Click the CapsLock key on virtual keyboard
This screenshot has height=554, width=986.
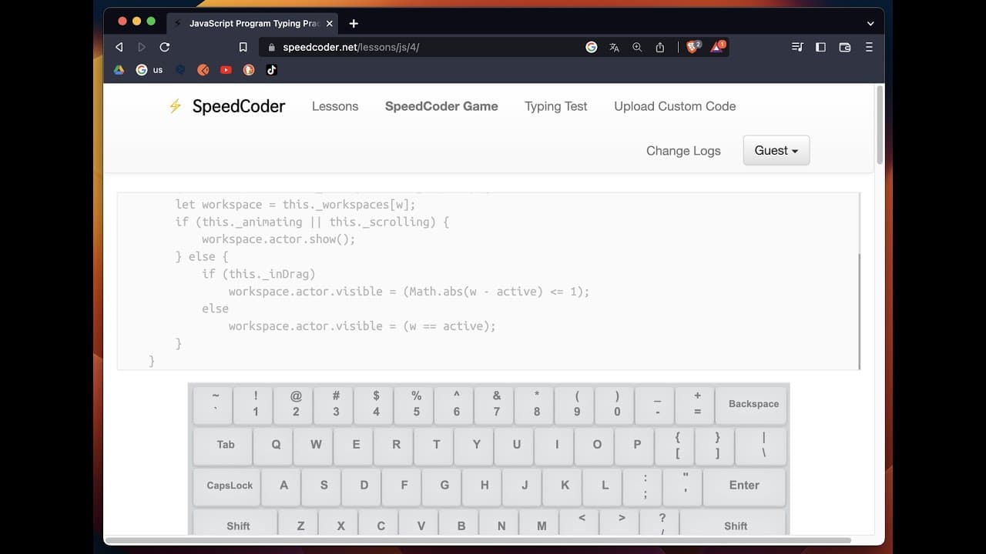pos(228,486)
